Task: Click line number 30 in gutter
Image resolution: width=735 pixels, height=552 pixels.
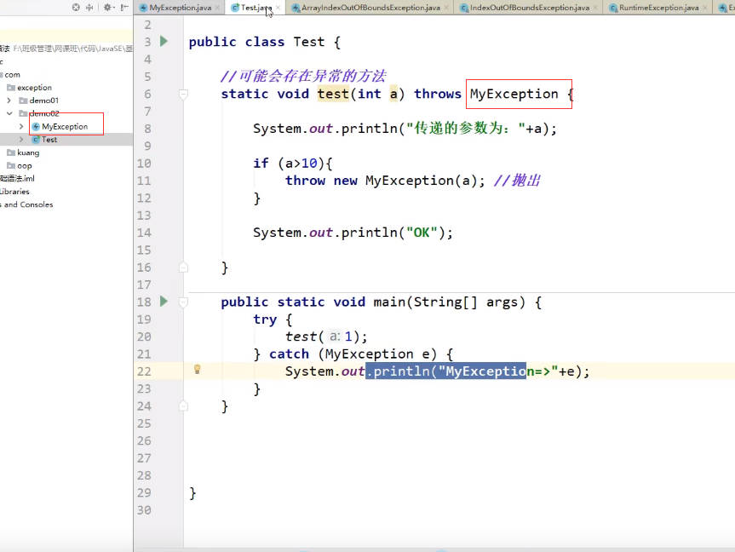Action: tap(144, 510)
